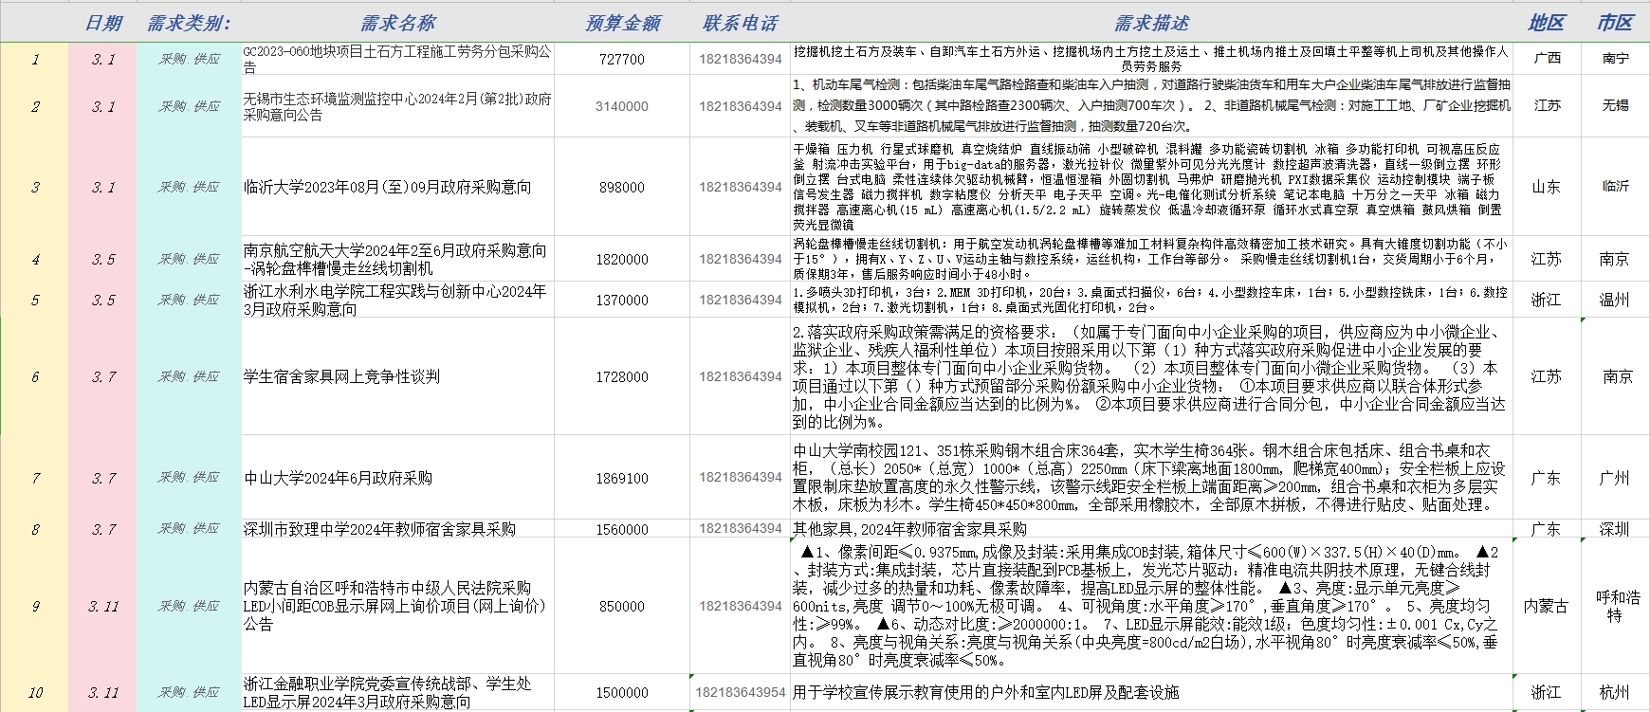Click the 内蒙古 region cell

[x=1546, y=606]
